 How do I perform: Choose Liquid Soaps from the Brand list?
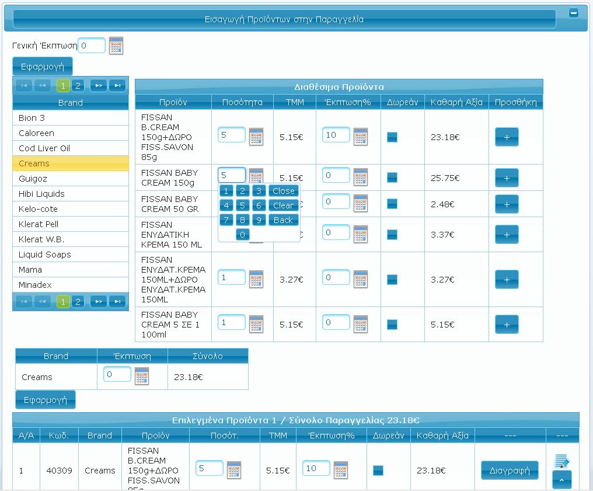71,254
